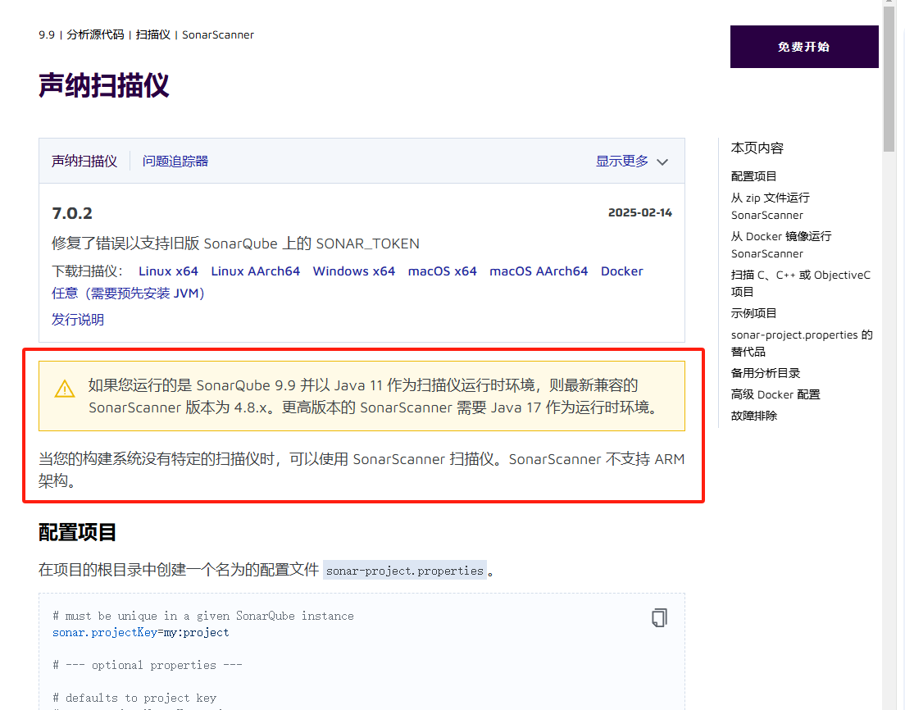Click the vertical page scrollbar thumb
Image resolution: width=905 pixels, height=710 pixels.
[889, 77]
